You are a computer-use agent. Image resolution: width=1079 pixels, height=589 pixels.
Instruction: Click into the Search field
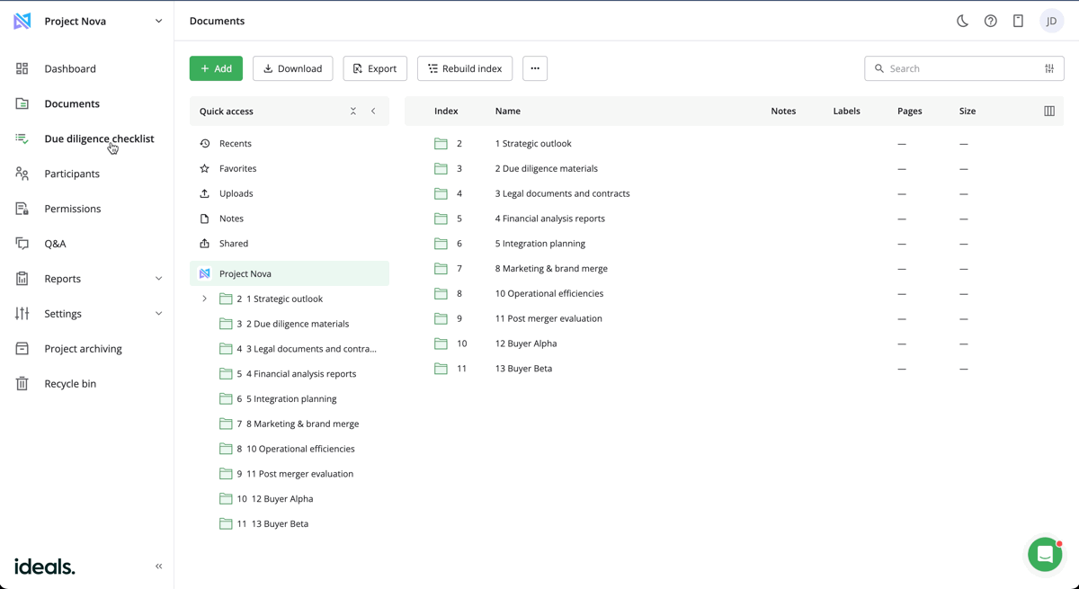click(x=958, y=68)
